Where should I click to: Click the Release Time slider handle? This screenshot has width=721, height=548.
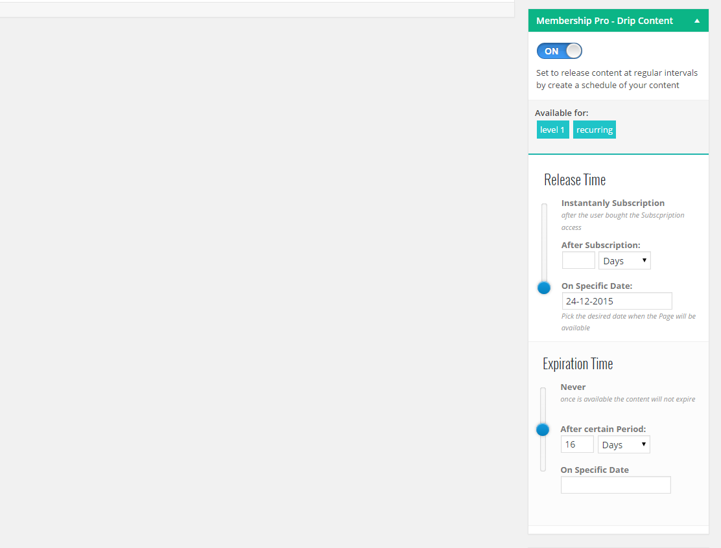tap(544, 288)
